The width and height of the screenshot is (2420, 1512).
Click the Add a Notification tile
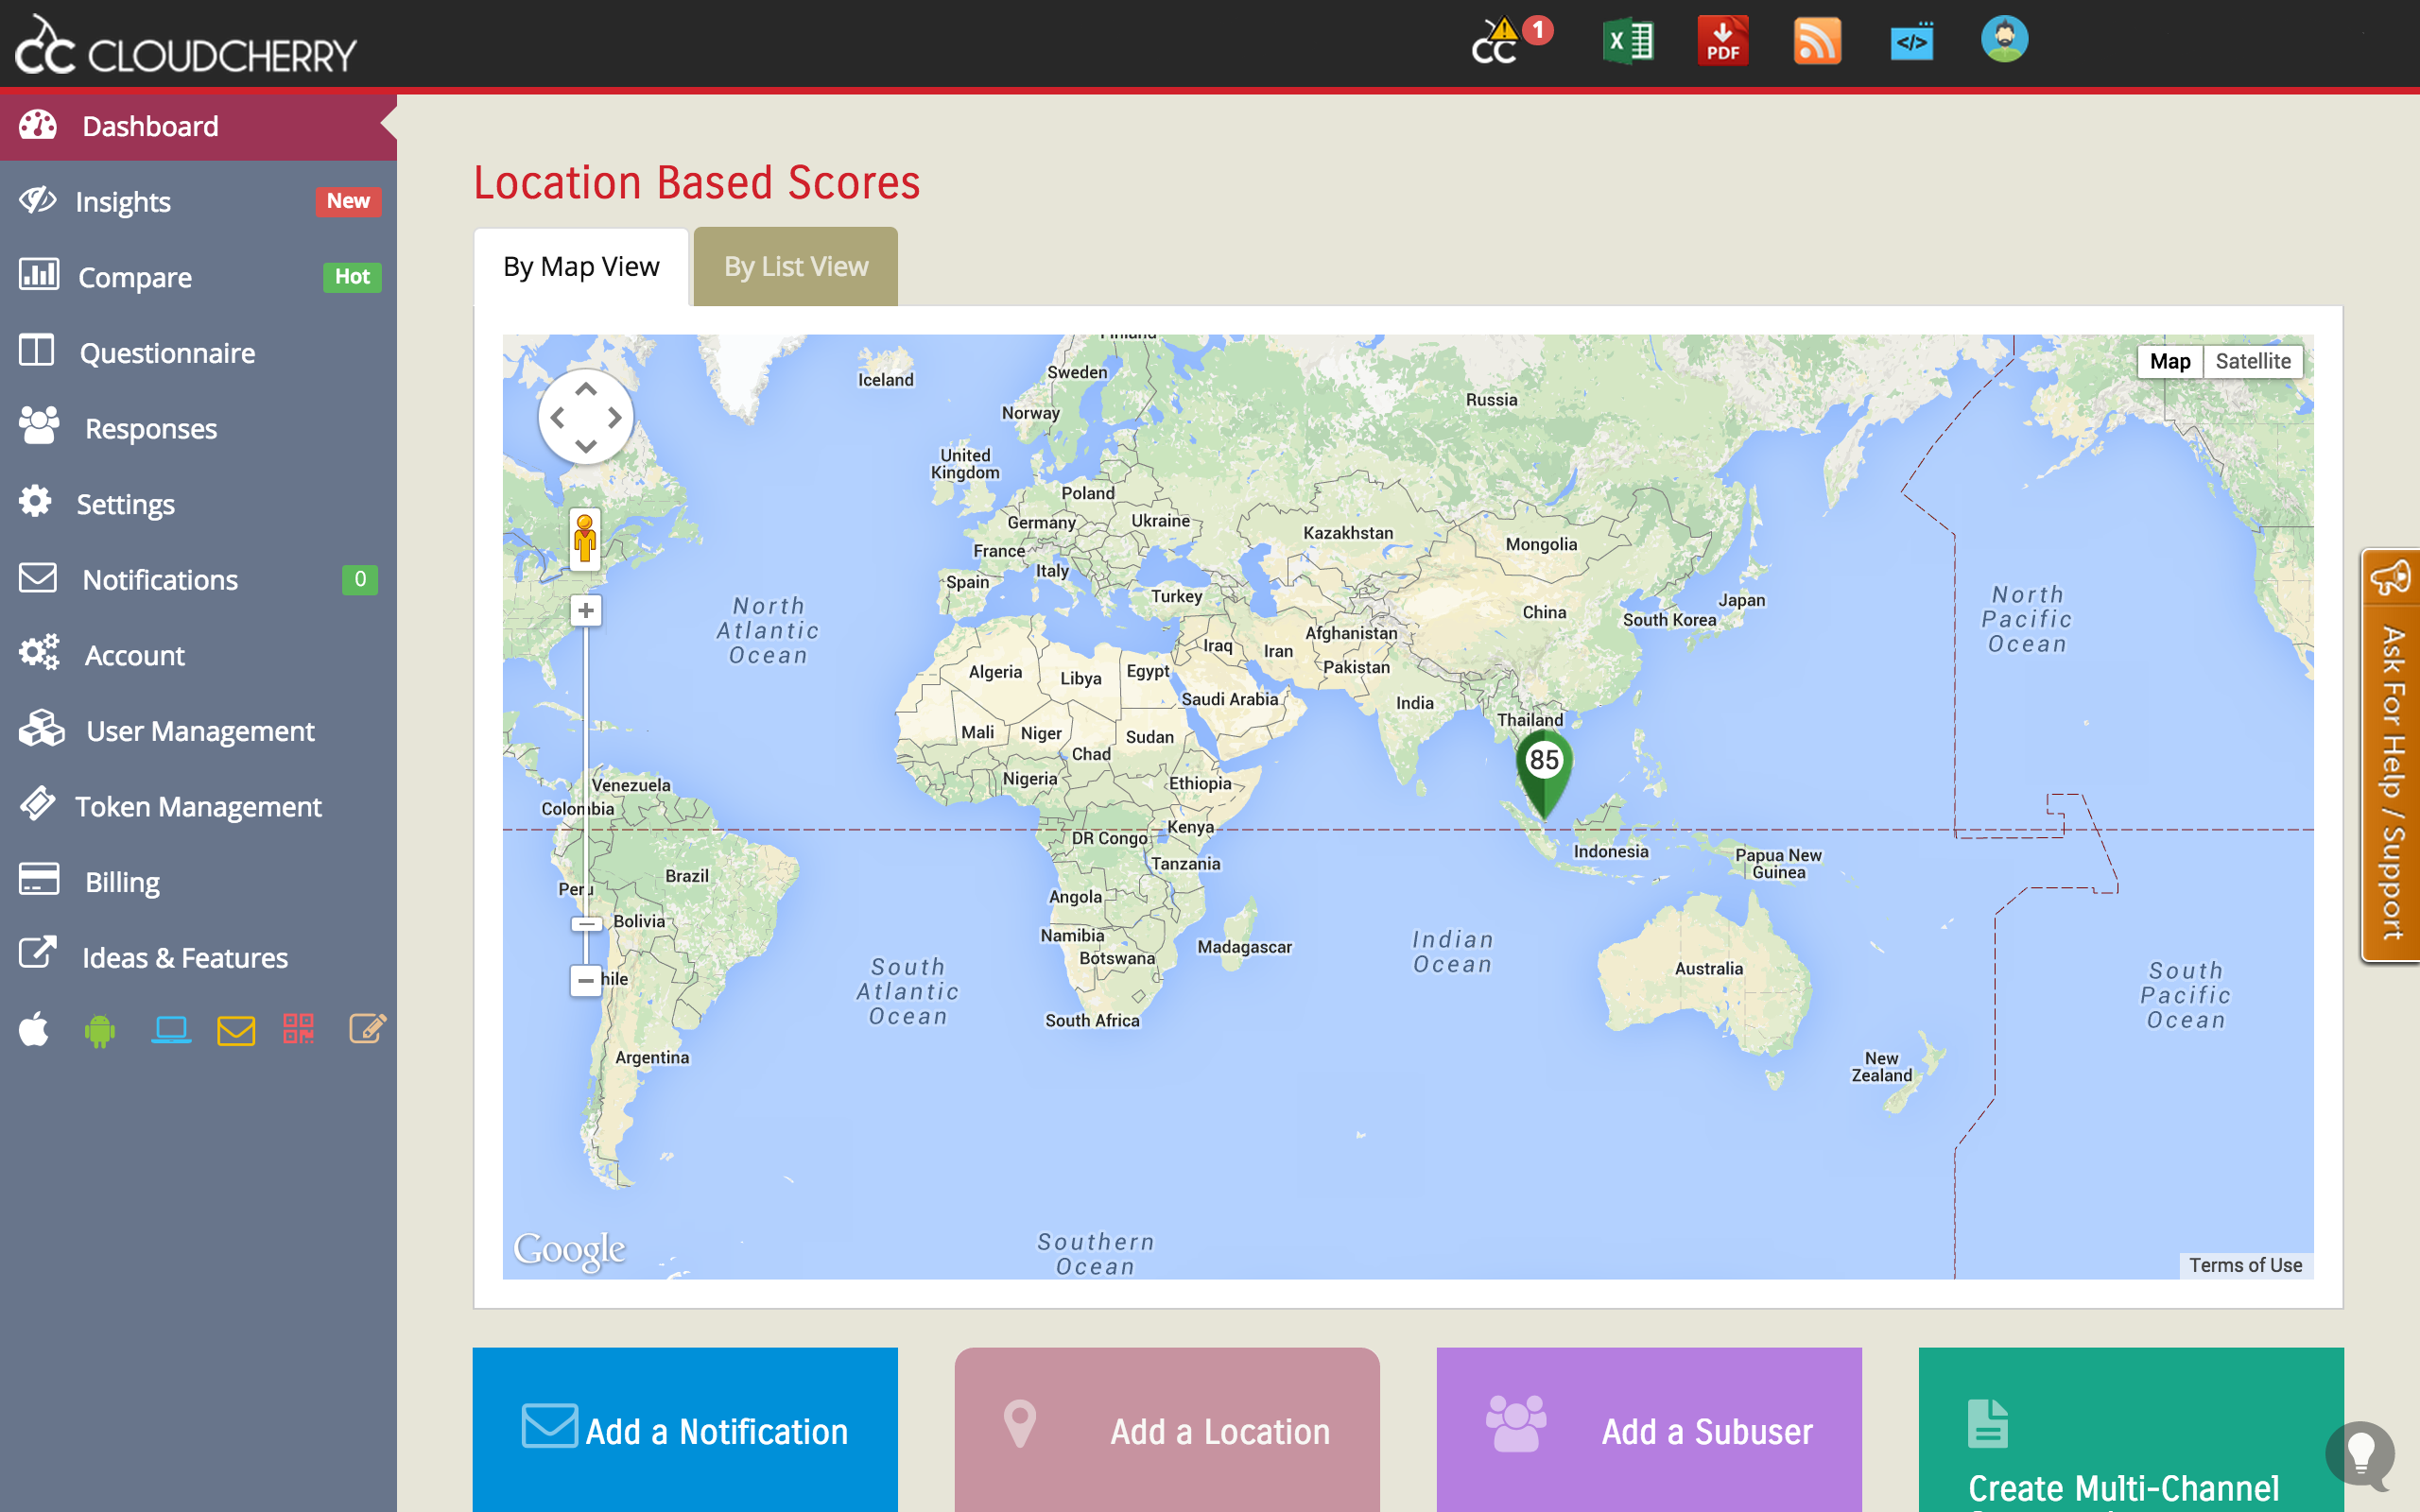pyautogui.click(x=685, y=1430)
